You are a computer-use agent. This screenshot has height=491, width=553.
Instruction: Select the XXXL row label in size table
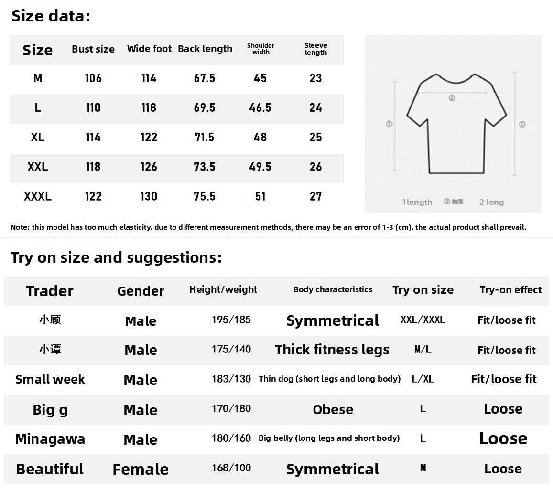[x=38, y=196]
